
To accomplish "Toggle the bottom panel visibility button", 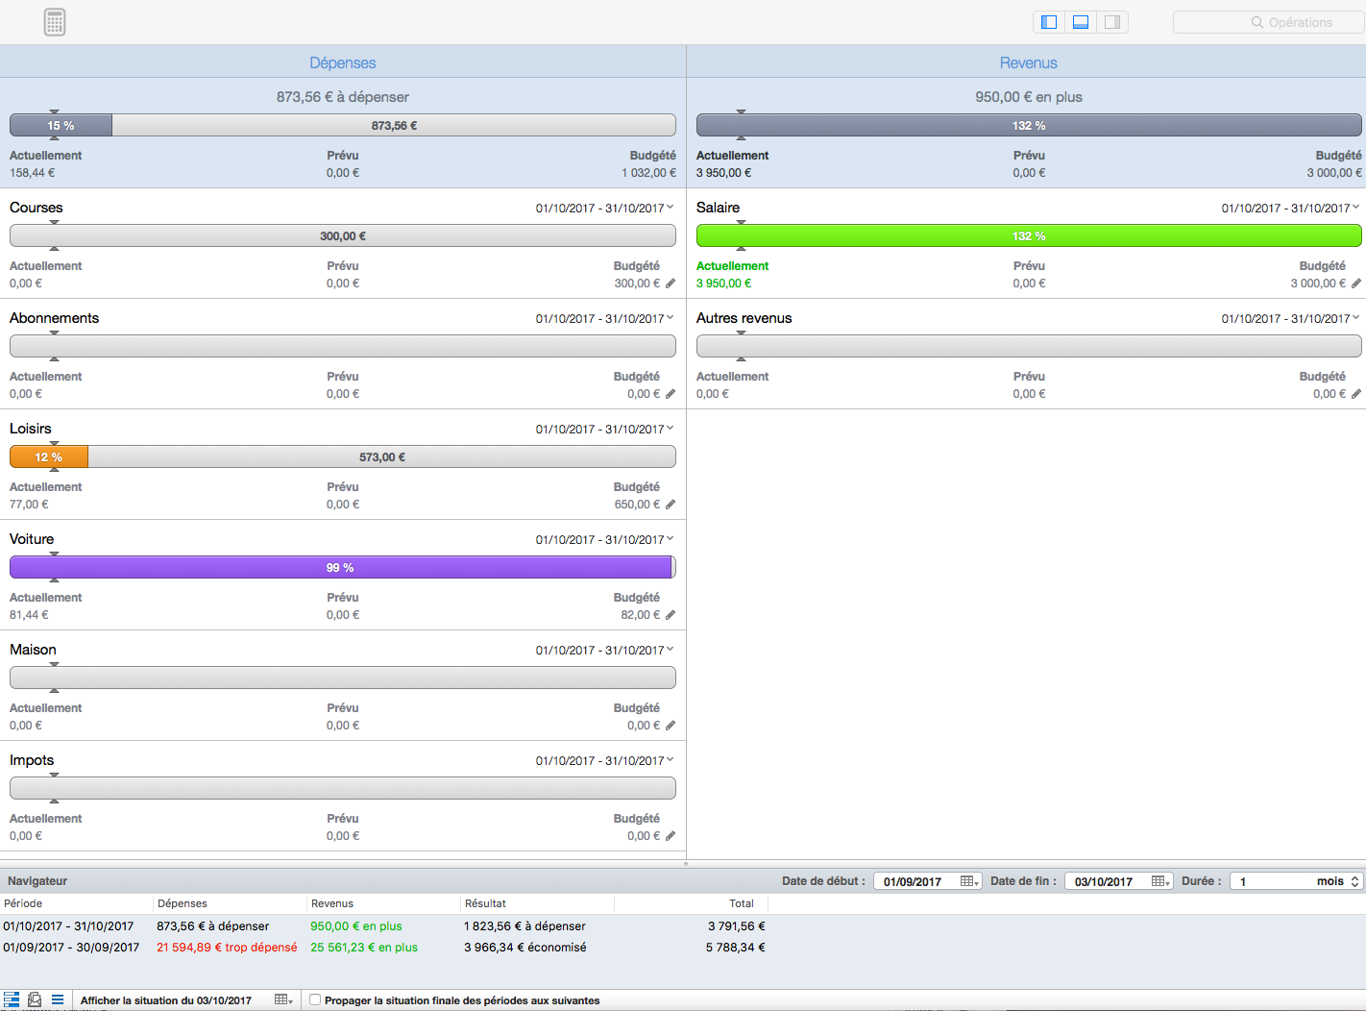I will click(x=1081, y=22).
